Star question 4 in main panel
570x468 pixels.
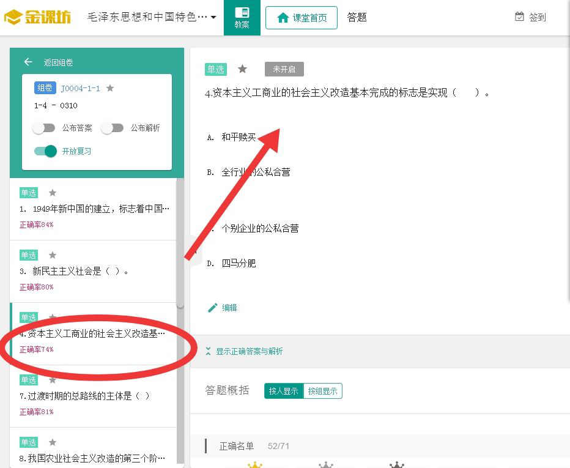tap(242, 69)
